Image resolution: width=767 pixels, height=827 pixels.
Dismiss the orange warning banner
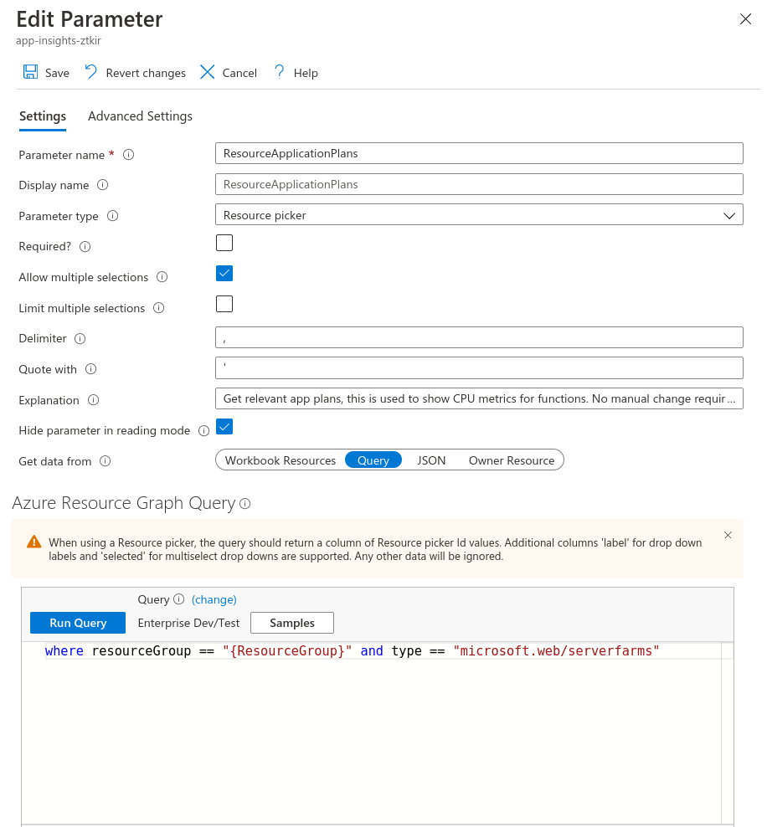(x=728, y=535)
